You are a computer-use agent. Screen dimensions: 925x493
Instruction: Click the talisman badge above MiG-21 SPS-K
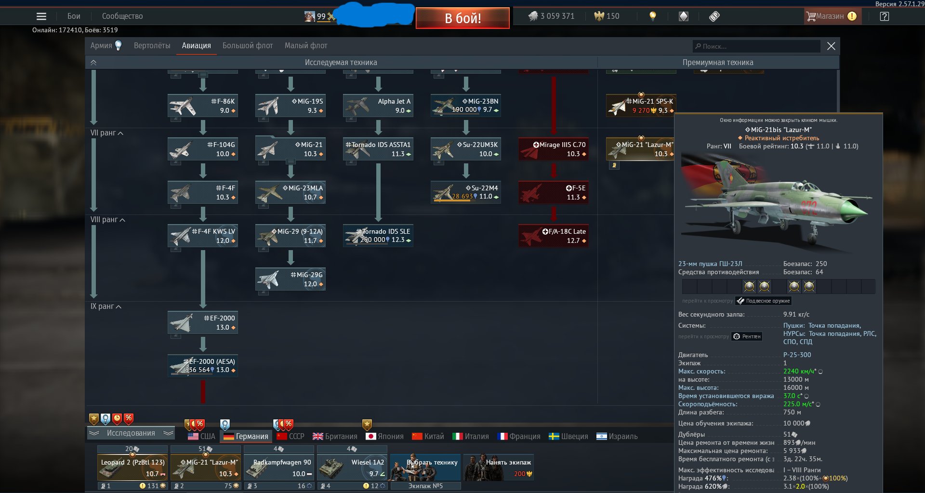pyautogui.click(x=641, y=95)
